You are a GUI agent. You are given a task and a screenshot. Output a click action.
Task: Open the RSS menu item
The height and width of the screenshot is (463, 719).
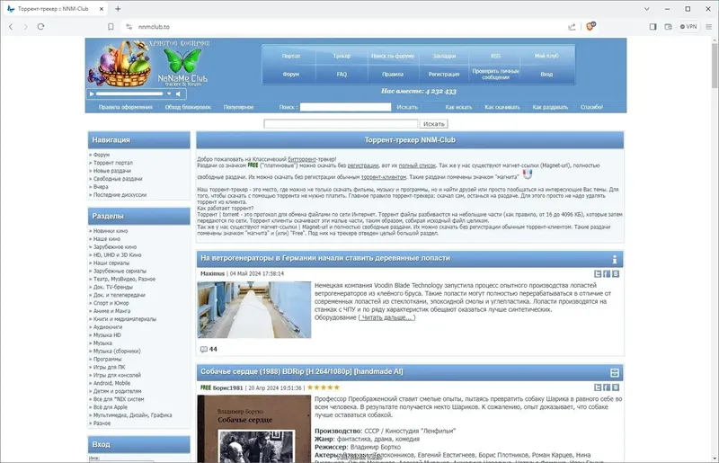pyautogui.click(x=495, y=56)
